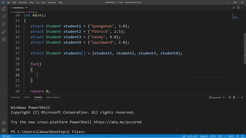Maximize the panel with up chevron
This screenshot has width=246, height=138.
[x=238, y=97]
